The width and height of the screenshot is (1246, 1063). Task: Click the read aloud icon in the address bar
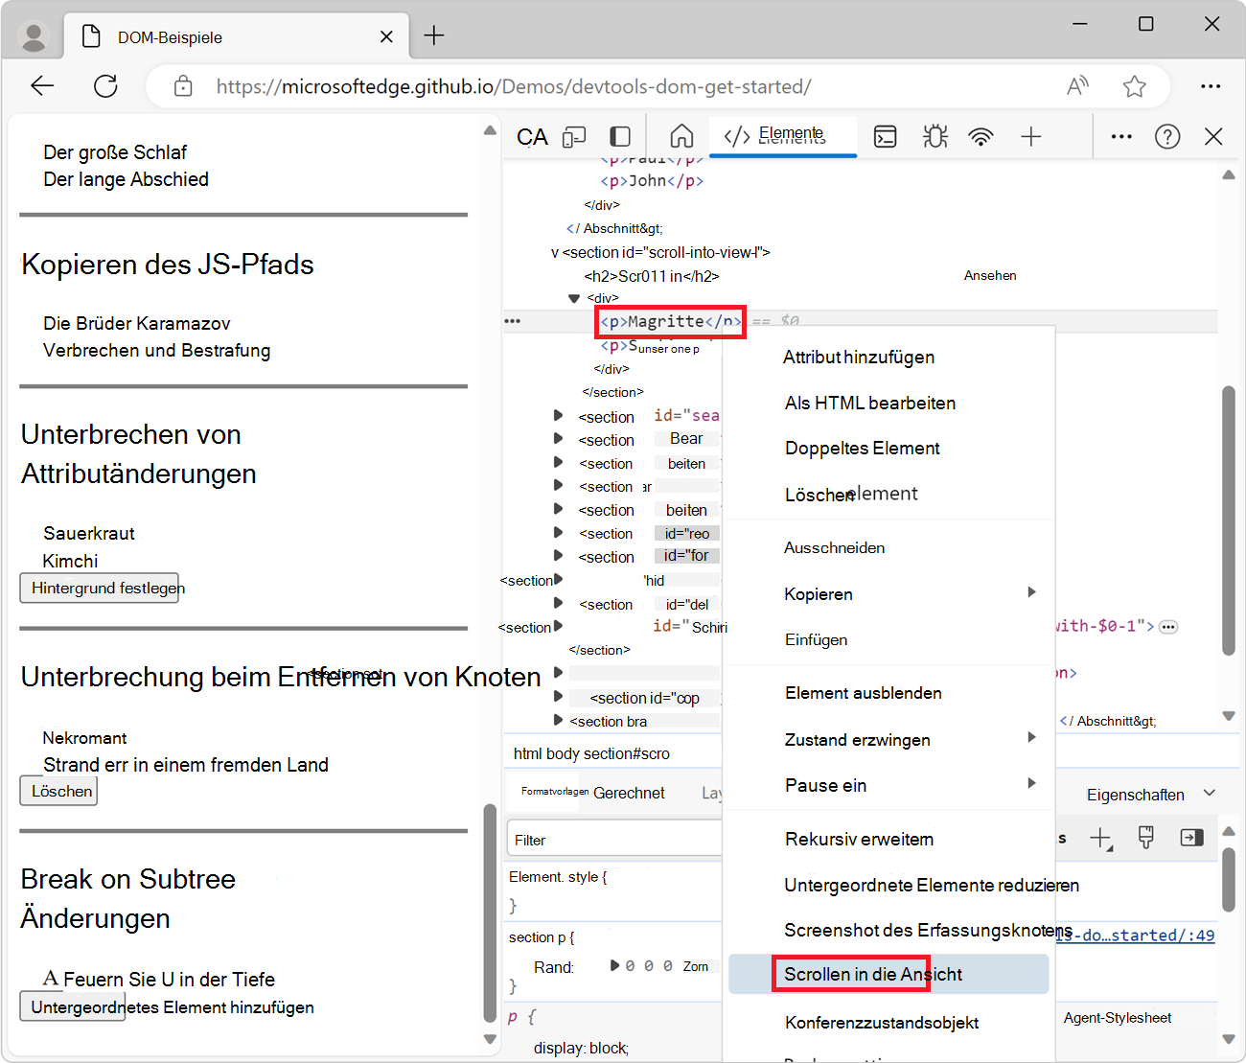(x=1077, y=86)
